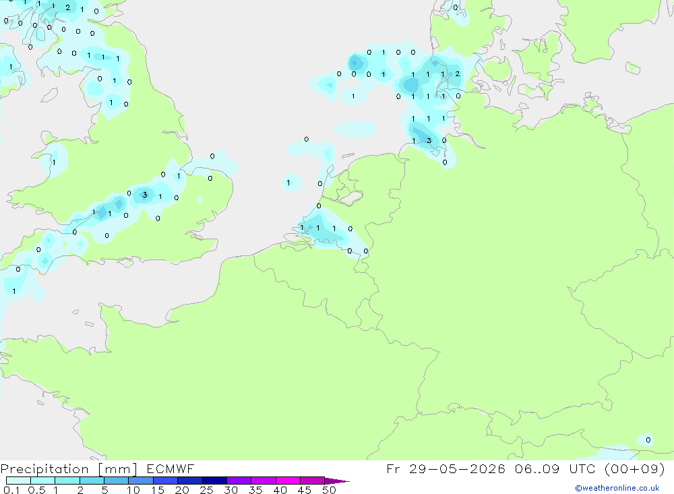Click the "3" precipitation value over England
674x494 pixels.
click(145, 195)
